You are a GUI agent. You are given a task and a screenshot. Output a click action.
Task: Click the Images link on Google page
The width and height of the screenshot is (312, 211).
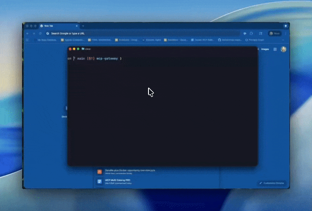(x=265, y=49)
